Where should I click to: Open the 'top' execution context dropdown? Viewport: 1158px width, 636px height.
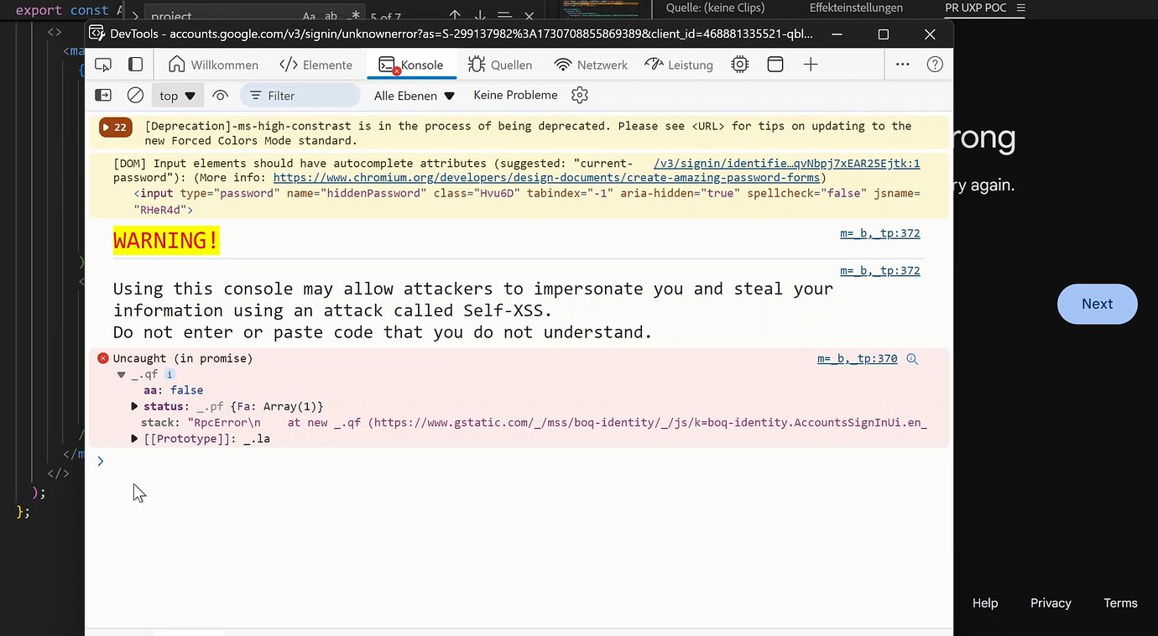coord(176,95)
